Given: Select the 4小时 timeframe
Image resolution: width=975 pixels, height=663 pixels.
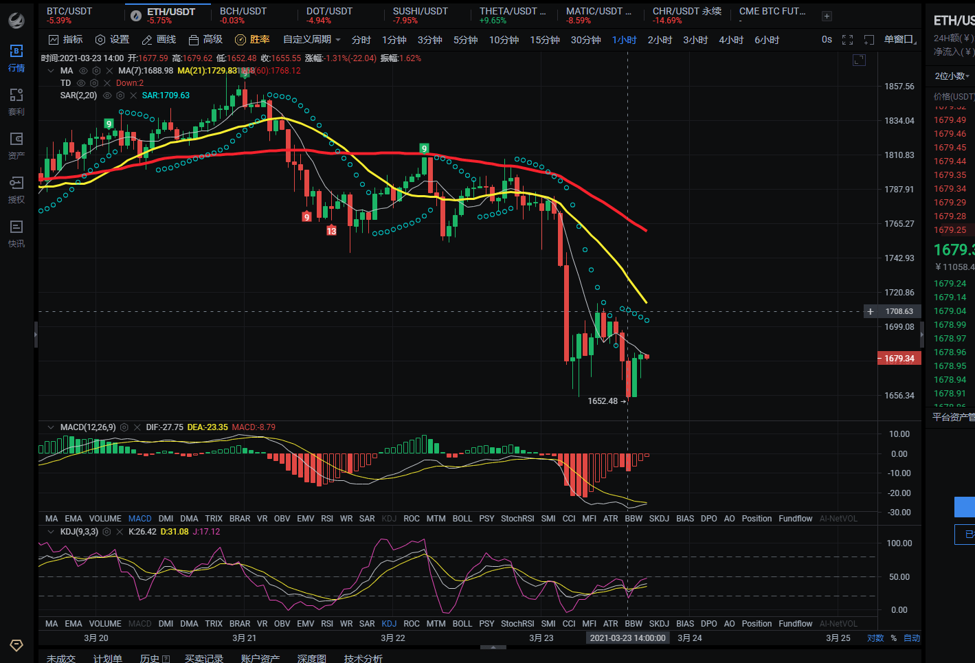Looking at the screenshot, I should (x=731, y=40).
